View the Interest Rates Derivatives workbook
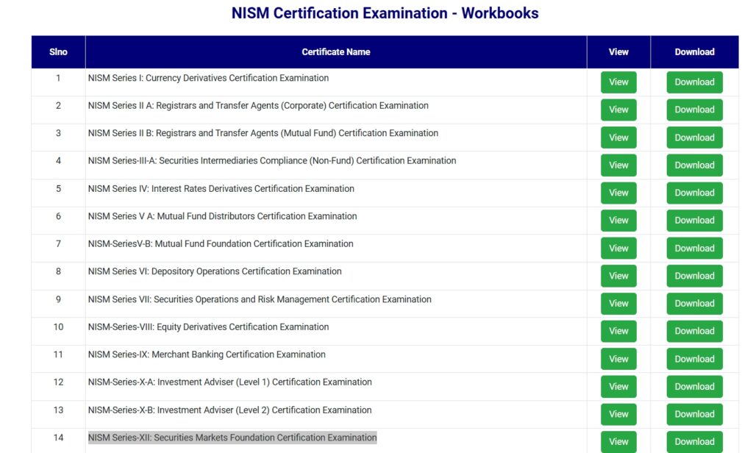This screenshot has width=753, height=453. click(618, 193)
